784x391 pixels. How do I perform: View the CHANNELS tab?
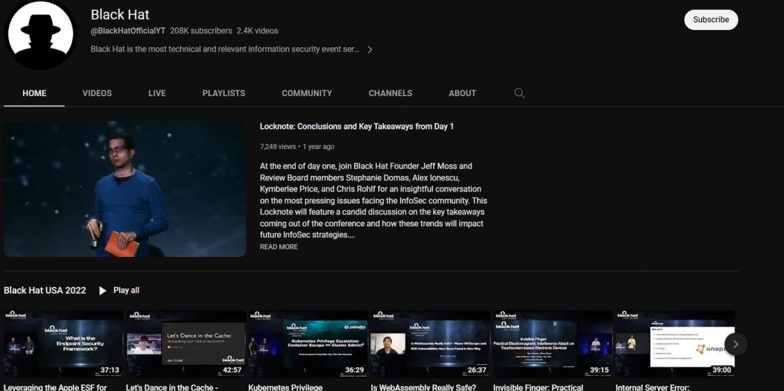(390, 93)
